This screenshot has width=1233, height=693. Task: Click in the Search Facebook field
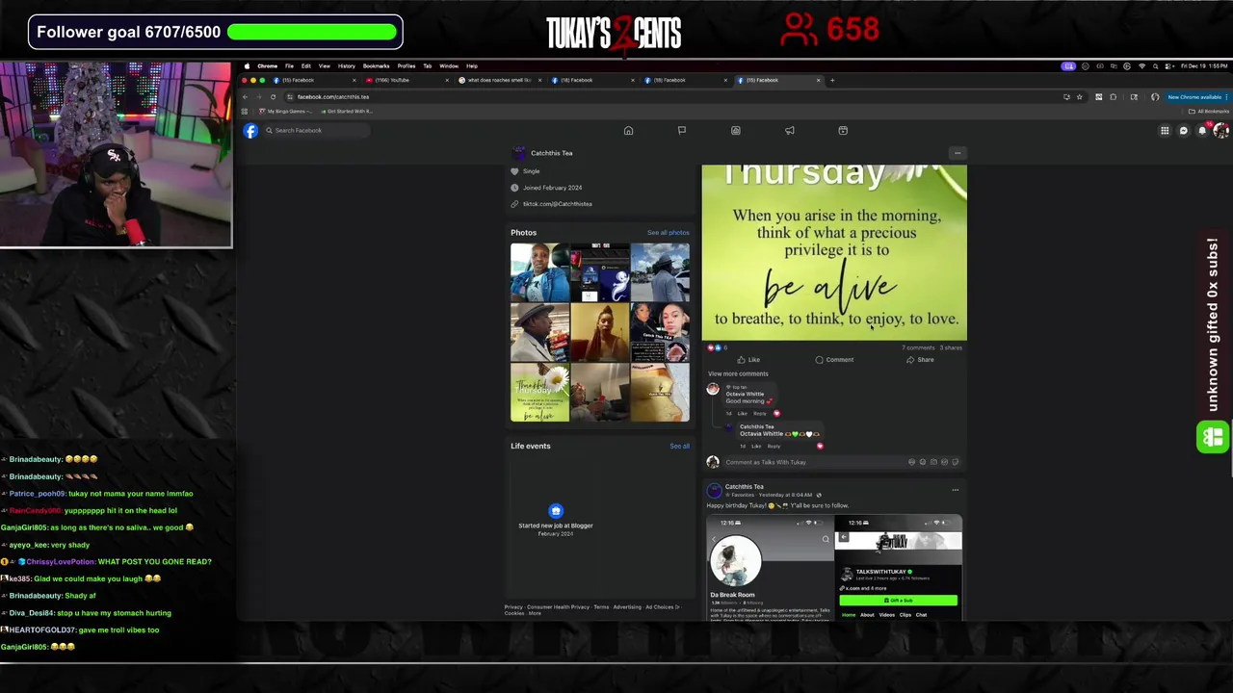click(316, 131)
